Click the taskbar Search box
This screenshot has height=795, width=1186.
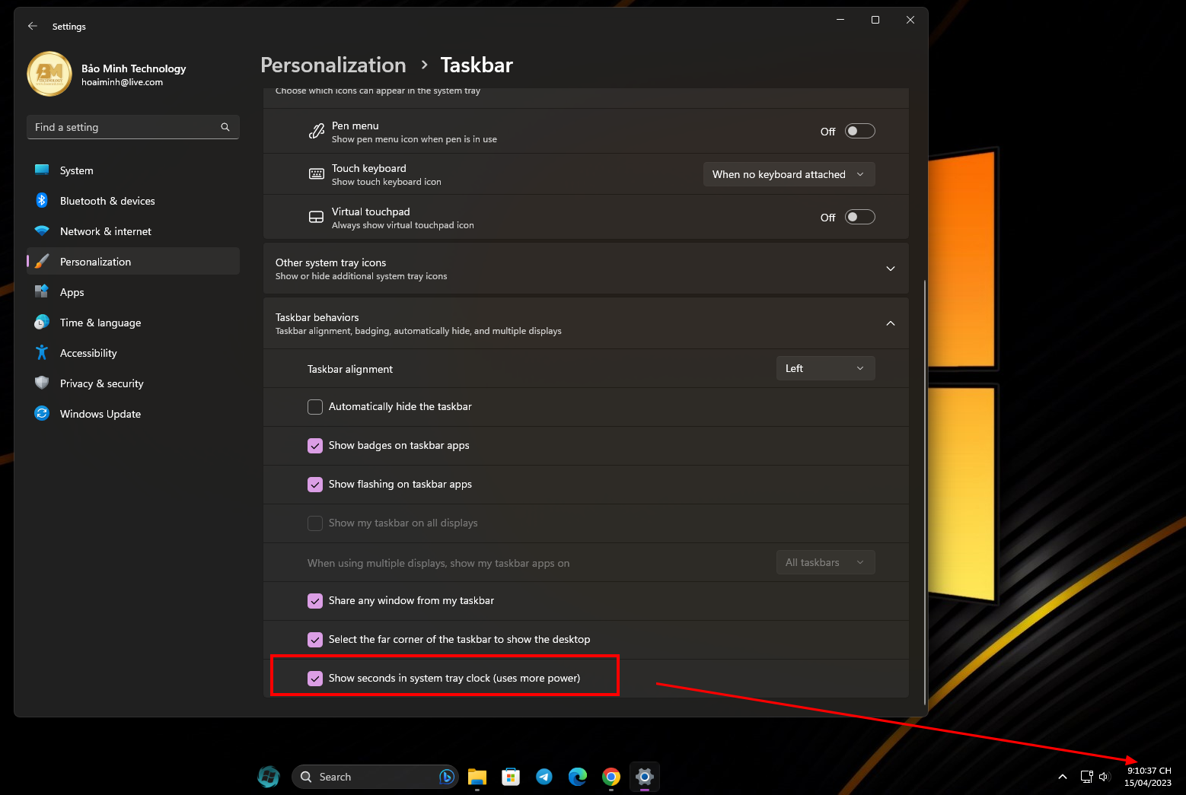pyautogui.click(x=375, y=777)
